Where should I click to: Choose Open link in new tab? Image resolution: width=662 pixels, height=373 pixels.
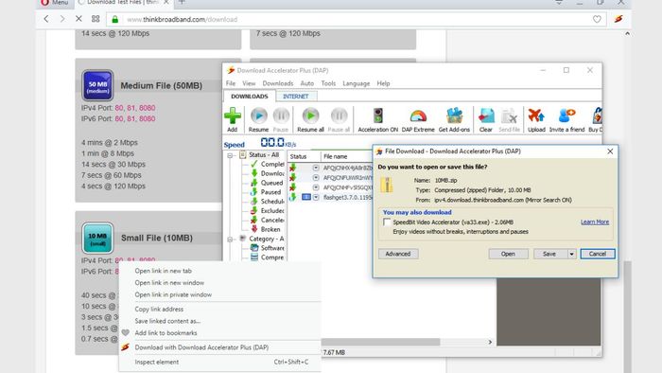[x=163, y=271]
